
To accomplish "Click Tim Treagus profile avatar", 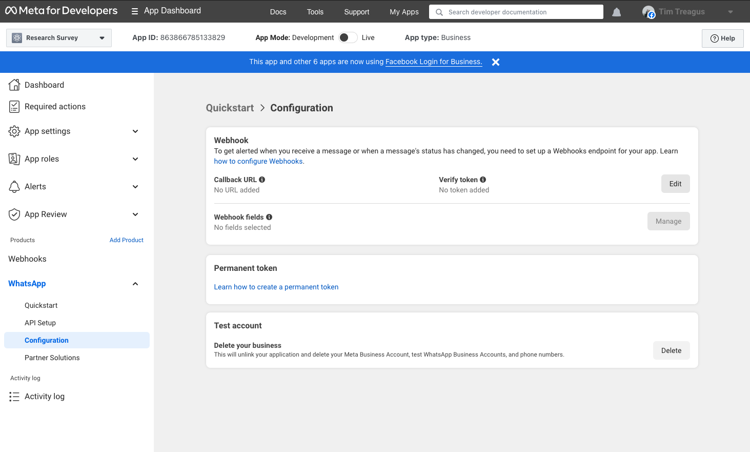I will pyautogui.click(x=648, y=12).
